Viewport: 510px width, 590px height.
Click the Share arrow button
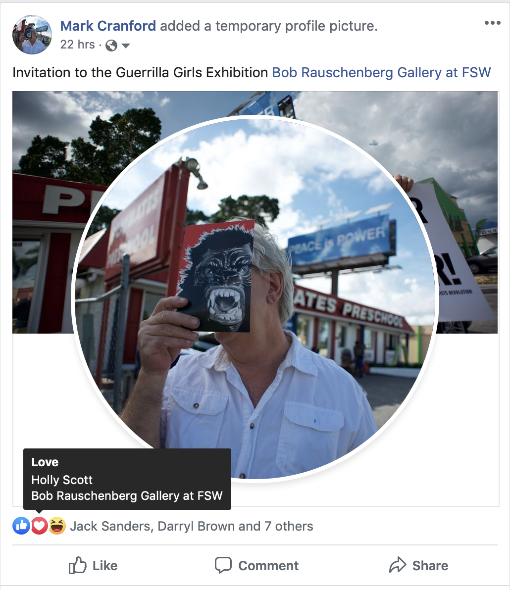click(418, 565)
